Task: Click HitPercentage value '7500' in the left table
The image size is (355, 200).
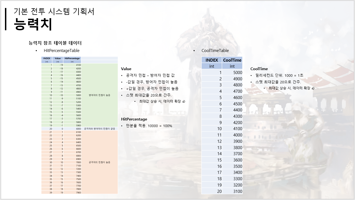Action: coord(72,179)
